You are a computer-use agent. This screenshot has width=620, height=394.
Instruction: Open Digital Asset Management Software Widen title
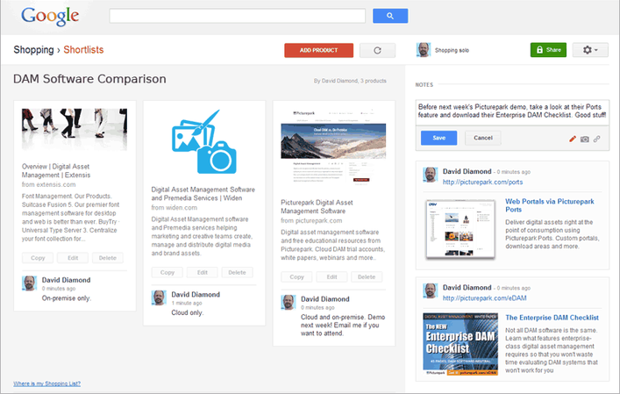203,194
